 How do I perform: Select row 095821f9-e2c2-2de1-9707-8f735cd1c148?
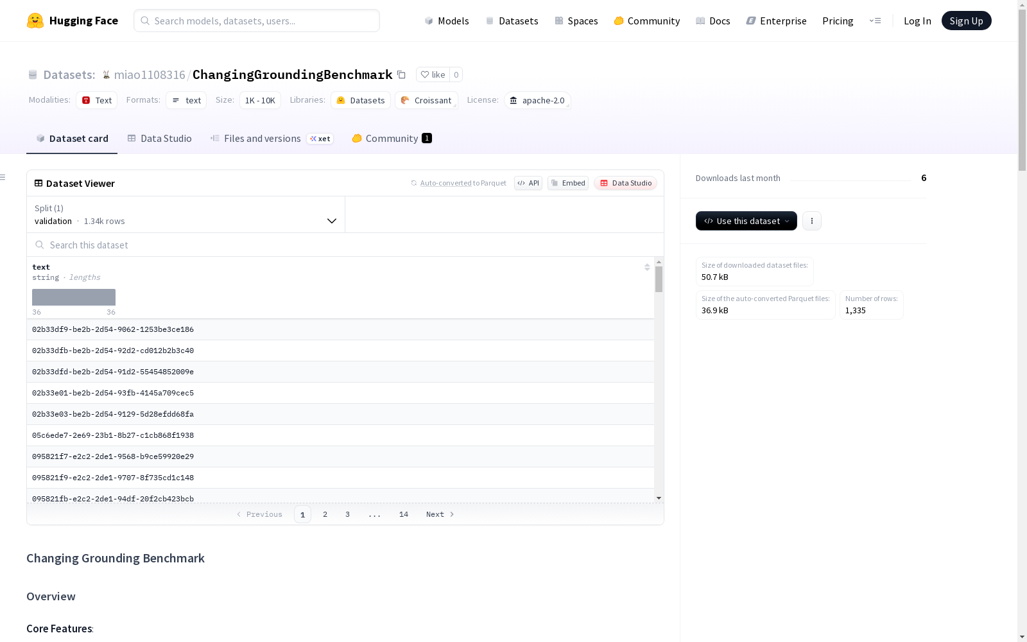(x=340, y=478)
